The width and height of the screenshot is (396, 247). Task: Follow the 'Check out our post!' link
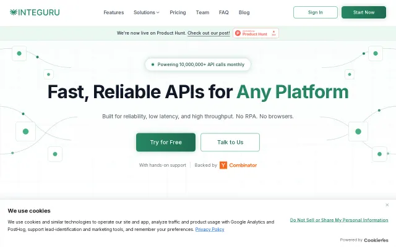209,33
